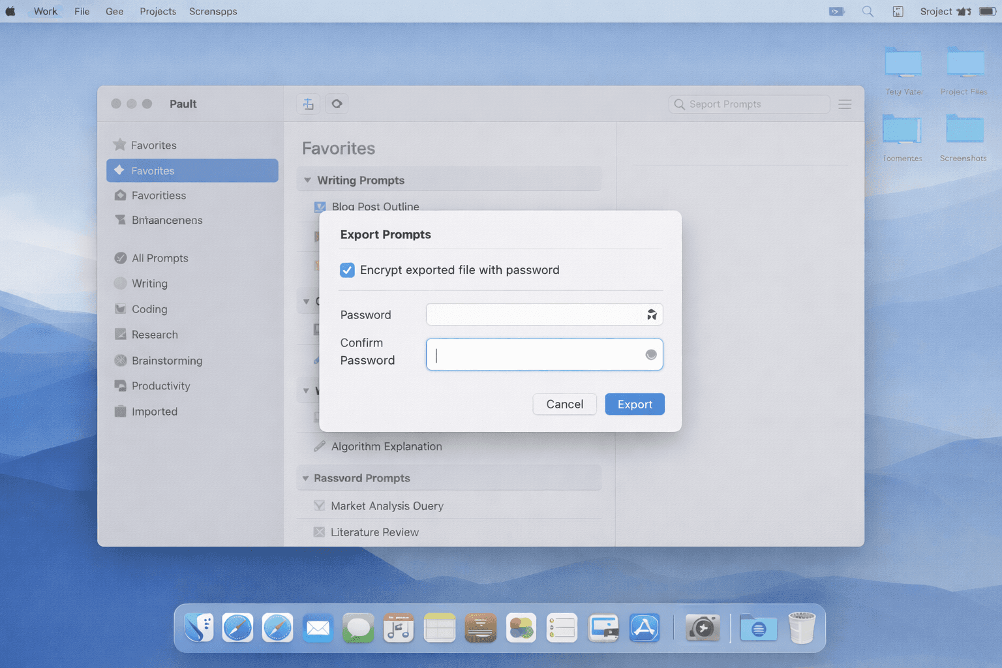
Task: Select the Blog Post Outline prompt
Action: click(x=375, y=206)
